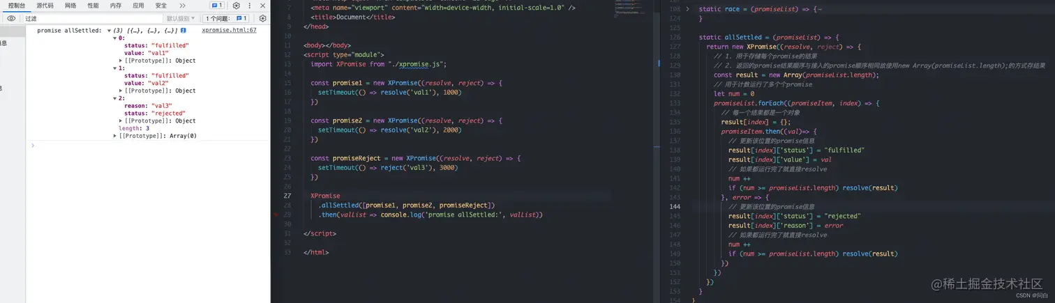Collapse array item 2
The width and height of the screenshot is (1055, 303).
point(115,98)
